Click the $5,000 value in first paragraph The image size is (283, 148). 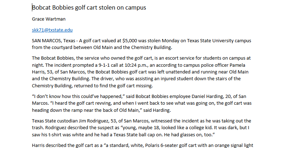point(129,41)
